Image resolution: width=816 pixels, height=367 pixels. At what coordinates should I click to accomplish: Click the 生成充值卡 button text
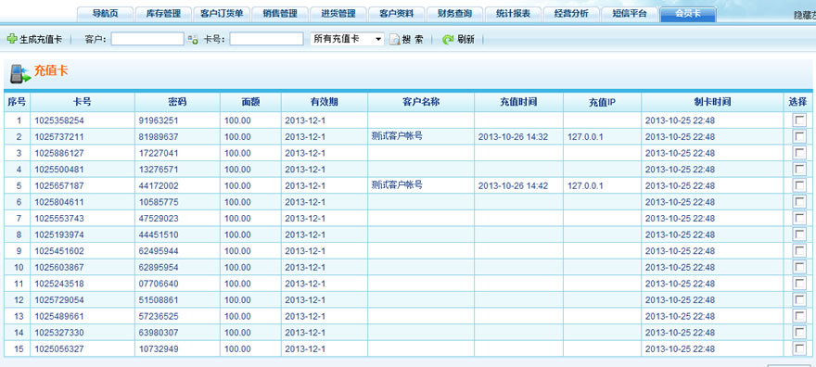41,40
